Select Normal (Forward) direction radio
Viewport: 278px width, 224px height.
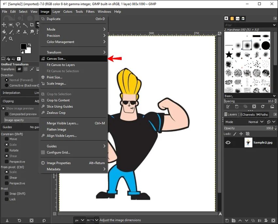[x=7, y=80]
